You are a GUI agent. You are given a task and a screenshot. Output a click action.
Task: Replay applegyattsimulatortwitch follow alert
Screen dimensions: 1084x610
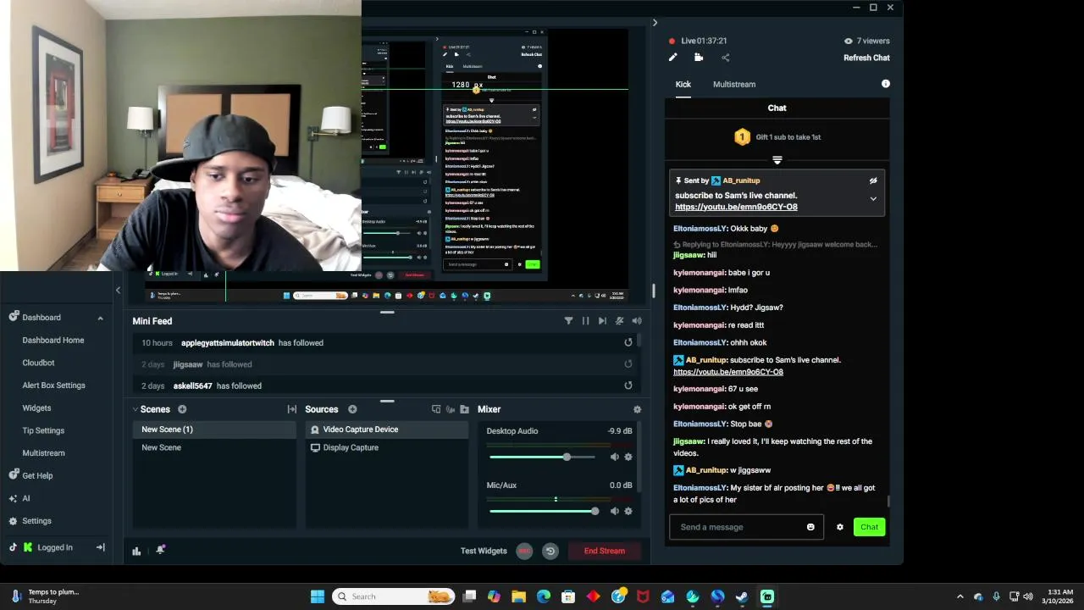(628, 342)
